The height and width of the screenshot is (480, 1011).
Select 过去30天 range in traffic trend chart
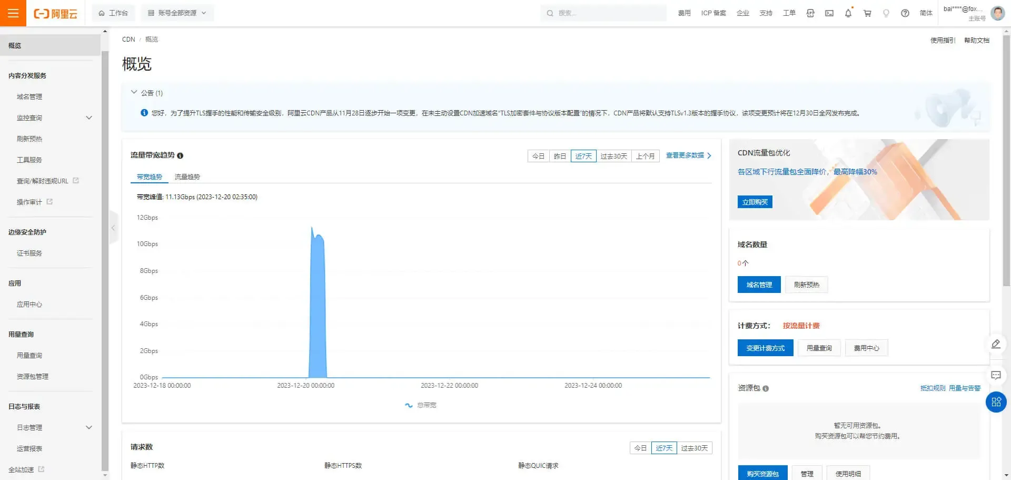[x=614, y=156]
